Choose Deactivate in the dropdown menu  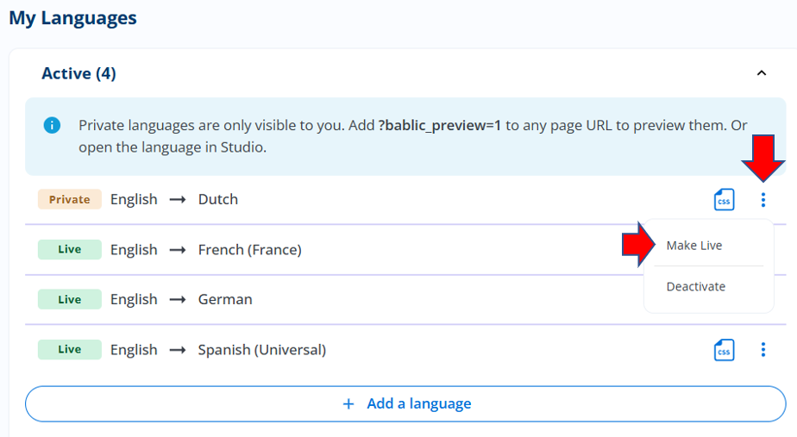(696, 286)
